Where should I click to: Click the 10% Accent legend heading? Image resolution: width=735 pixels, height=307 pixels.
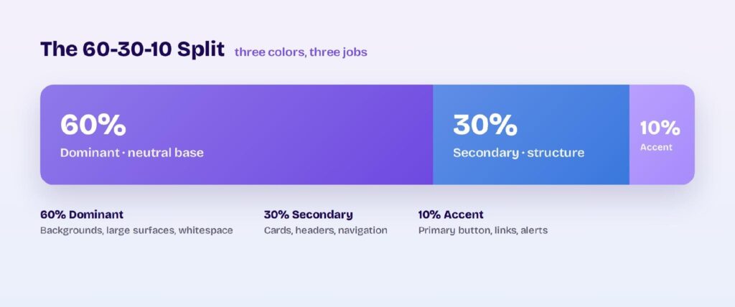[451, 214]
